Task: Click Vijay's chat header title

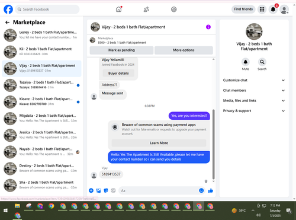Action: 133,27
